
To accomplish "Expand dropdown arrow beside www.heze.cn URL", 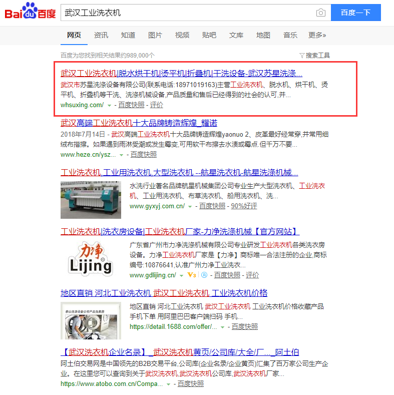I will [121, 155].
